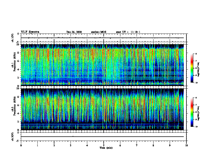Click the time axis tick label '10'
The width and height of the screenshot is (210, 163).
tap(186, 145)
